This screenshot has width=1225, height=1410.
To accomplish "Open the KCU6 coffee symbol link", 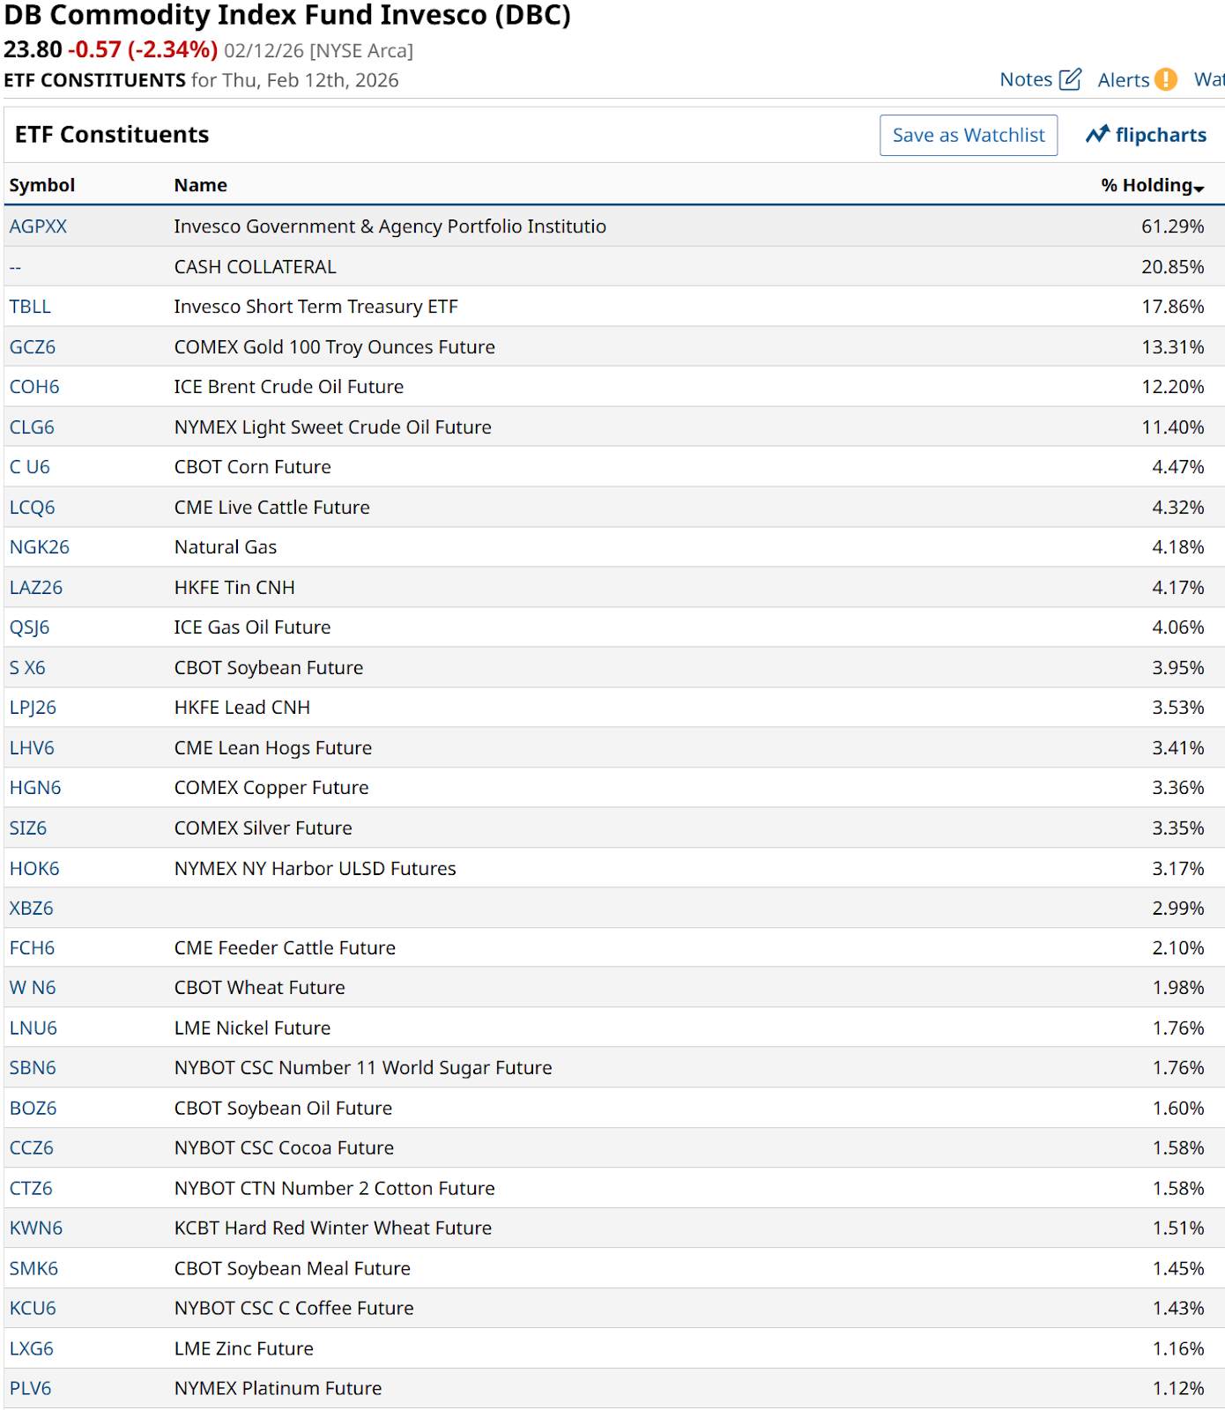I will point(33,1309).
